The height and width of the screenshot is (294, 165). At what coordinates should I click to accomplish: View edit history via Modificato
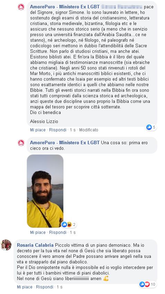pos(89,130)
